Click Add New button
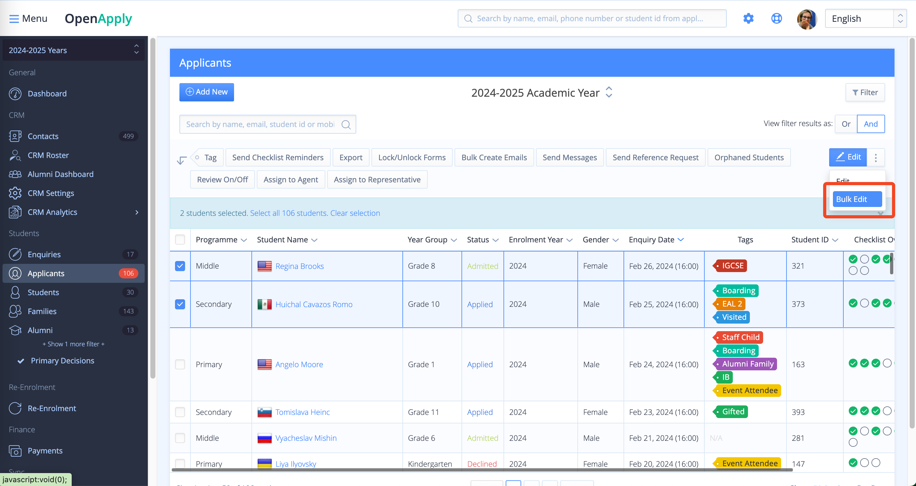916x486 pixels. [207, 92]
